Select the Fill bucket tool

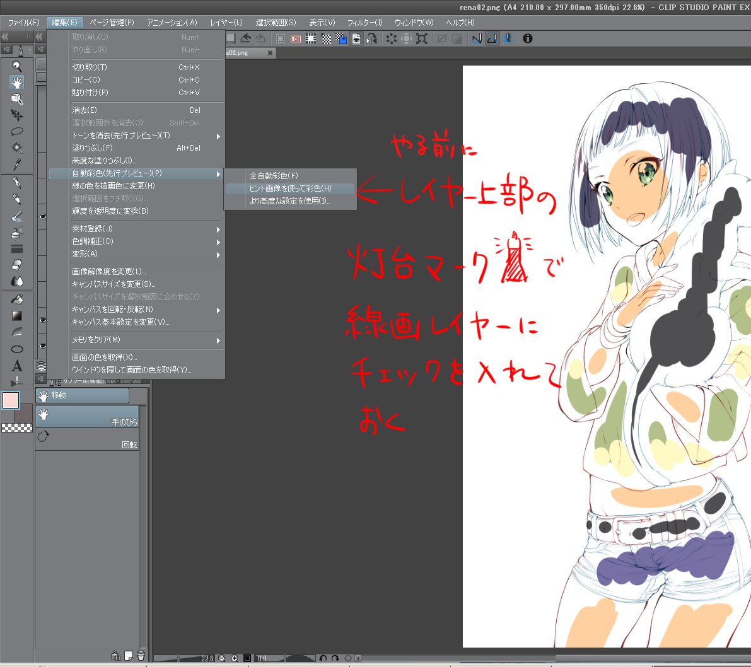pyautogui.click(x=17, y=299)
